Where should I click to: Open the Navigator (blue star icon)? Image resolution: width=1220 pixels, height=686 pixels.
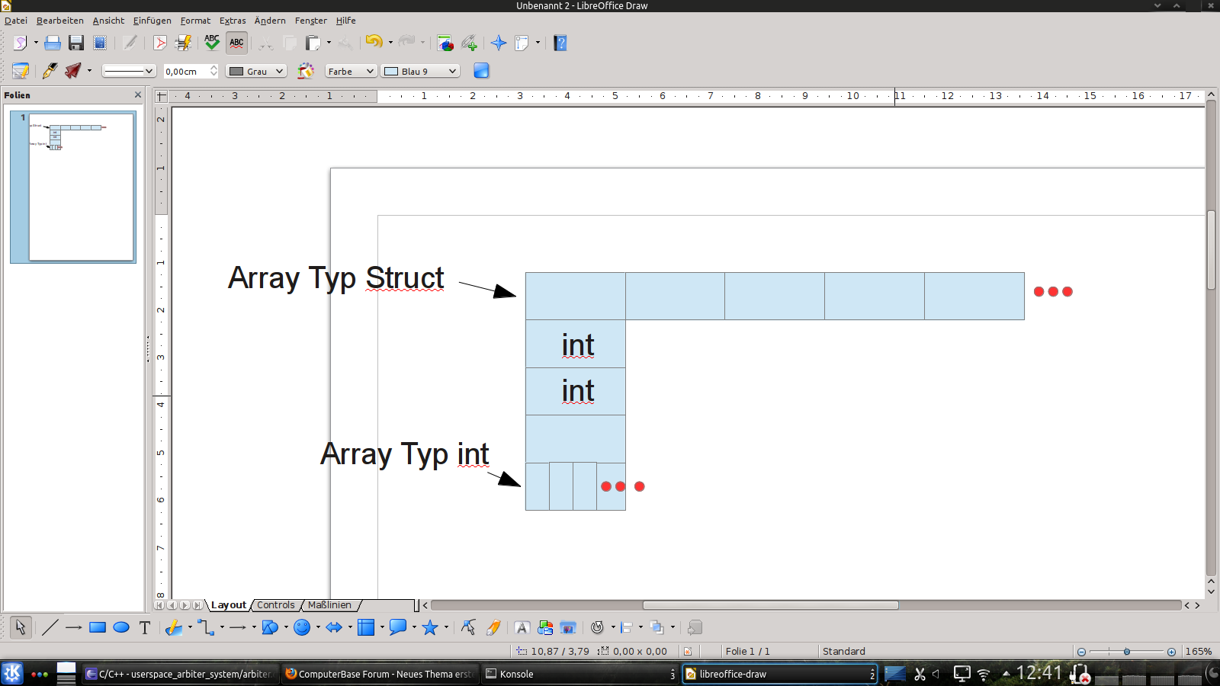pos(499,43)
